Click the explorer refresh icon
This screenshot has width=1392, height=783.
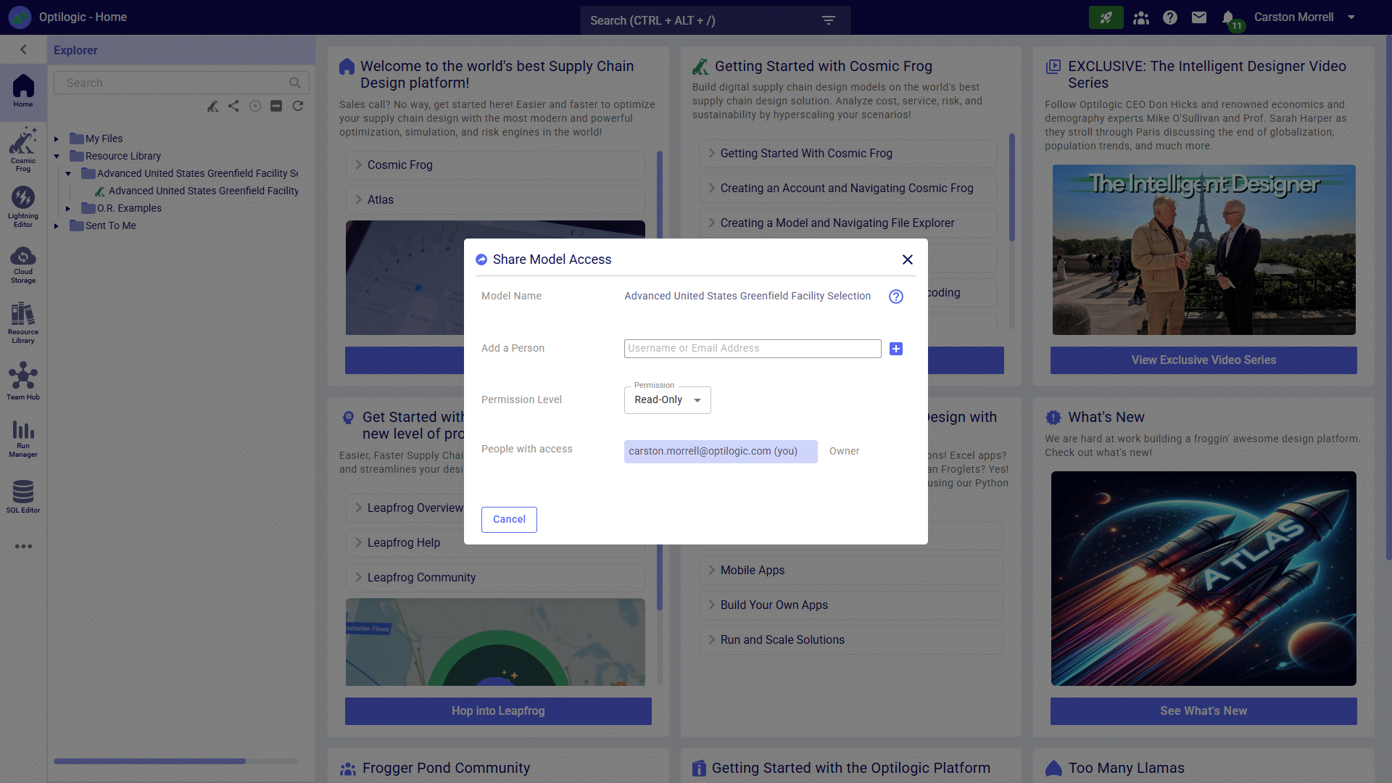coord(298,106)
